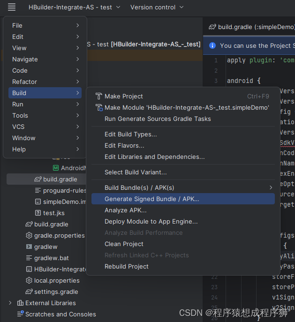The height and width of the screenshot is (322, 295).
Task: Open settings.gradle in the project tree
Action: (x=56, y=292)
